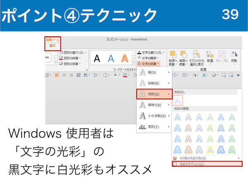Click the font color A icon in toolbar row
This screenshot has height=186, width=248.
[x=115, y=75]
